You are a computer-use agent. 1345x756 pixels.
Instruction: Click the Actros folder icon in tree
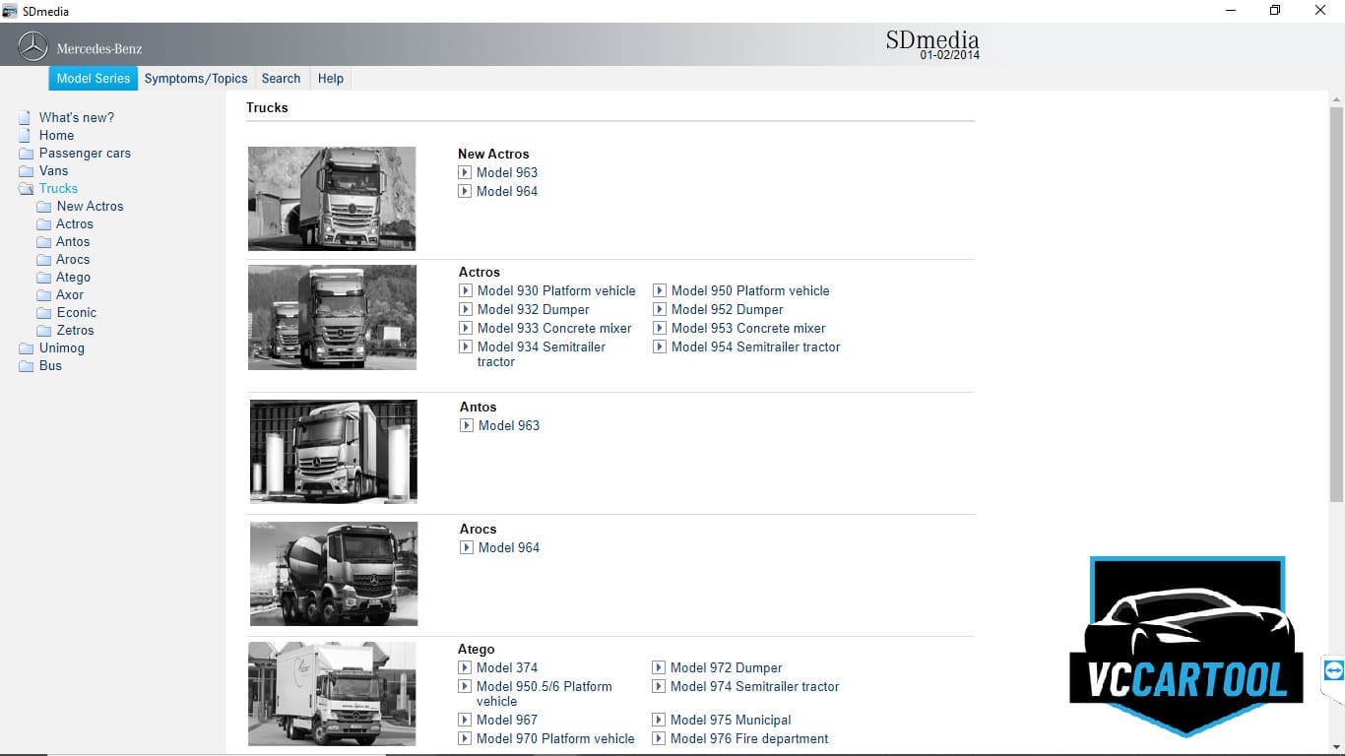point(43,223)
